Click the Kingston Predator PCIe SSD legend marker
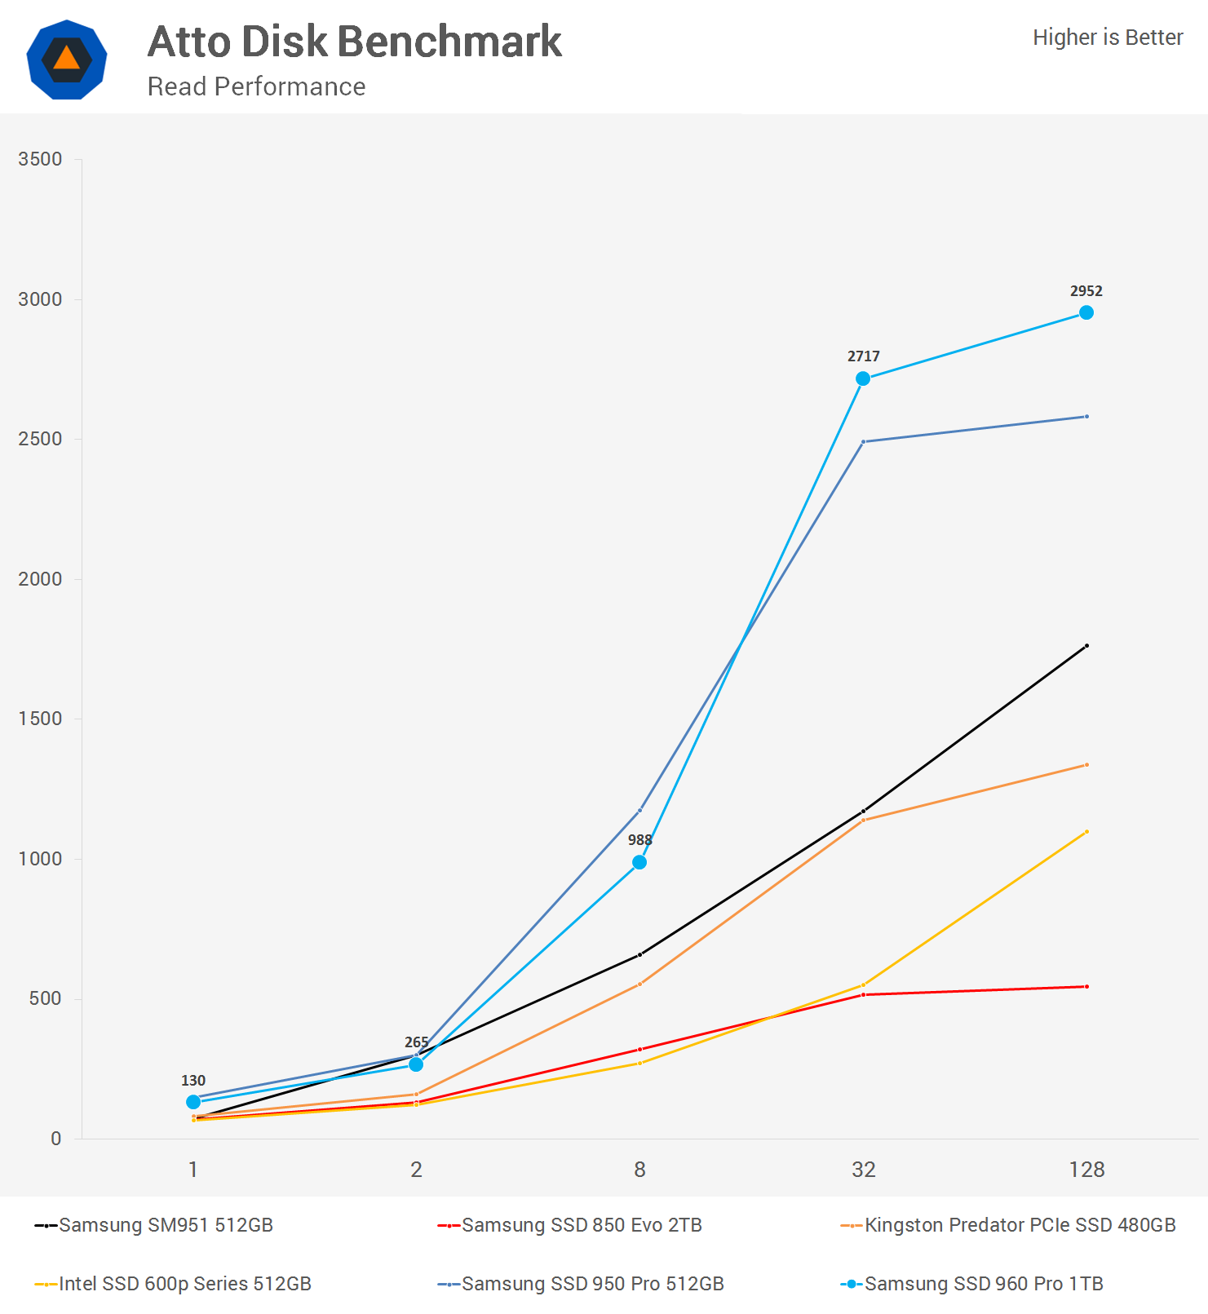Viewport: 1208px width, 1314px height. point(852,1225)
